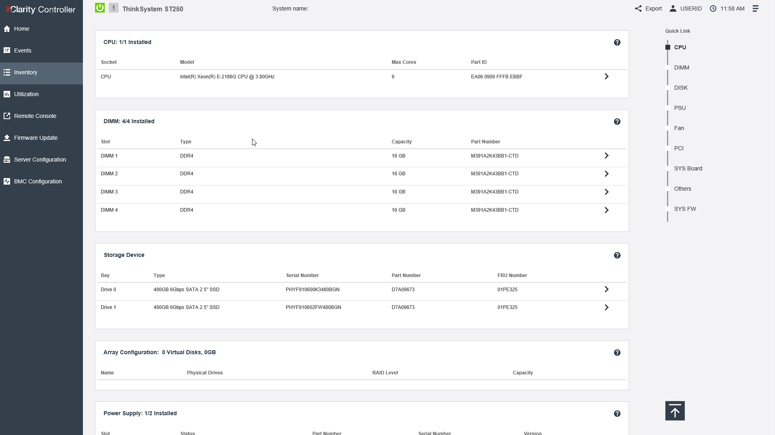
Task: Open help for Power Supply section
Action: (x=617, y=414)
